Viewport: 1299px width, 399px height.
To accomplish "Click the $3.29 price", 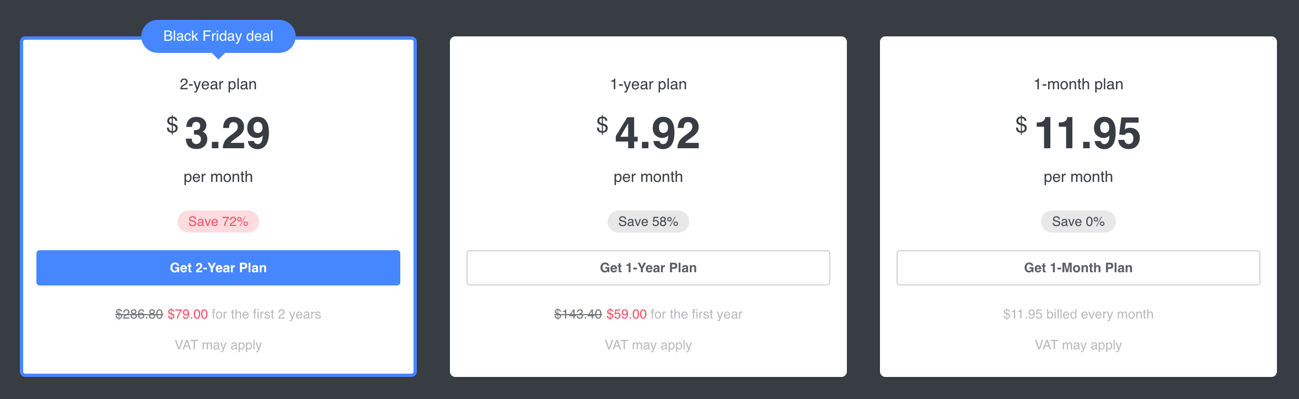I will pos(218,133).
